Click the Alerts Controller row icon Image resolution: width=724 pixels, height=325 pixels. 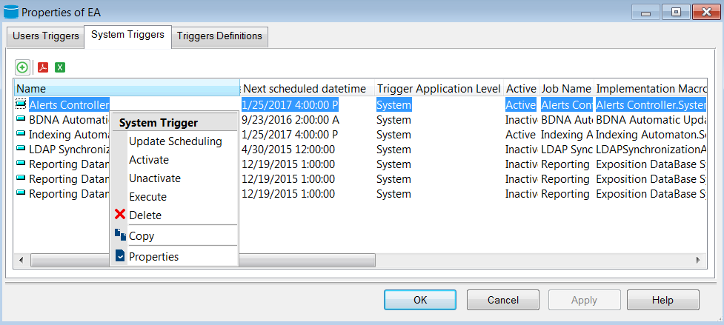point(21,105)
